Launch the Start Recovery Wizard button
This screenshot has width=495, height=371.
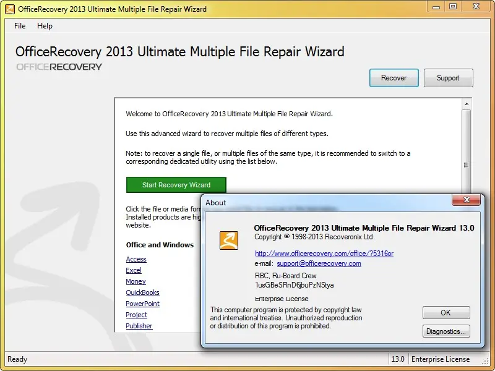[x=176, y=185]
